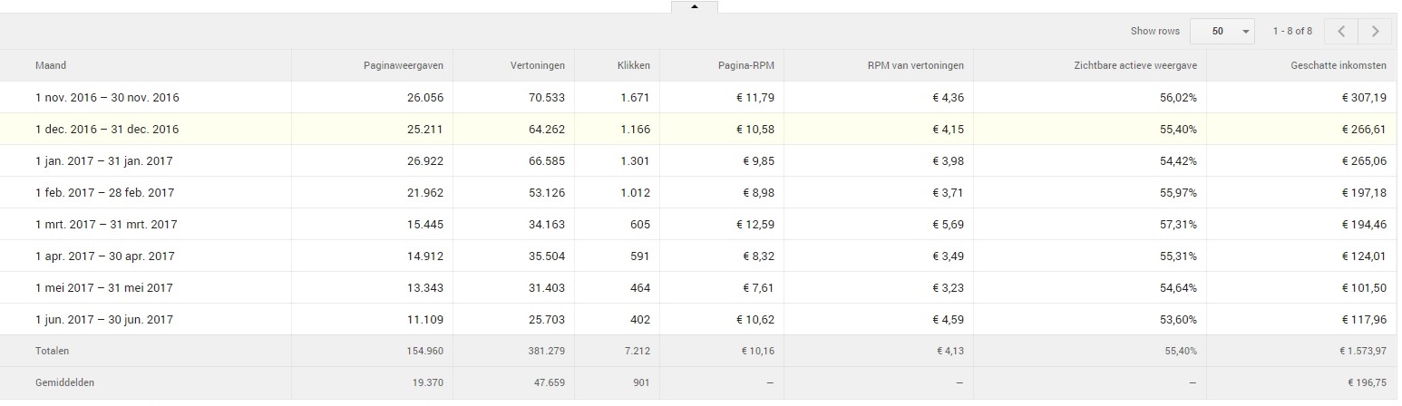
Task: Select the 1 mrt. 2017 – 31 mrt. 2017 row
Action: (x=698, y=224)
